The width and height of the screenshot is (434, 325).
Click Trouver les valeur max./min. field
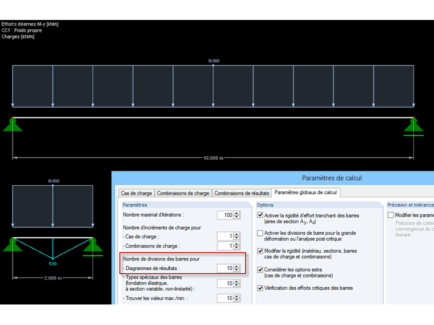226,298
